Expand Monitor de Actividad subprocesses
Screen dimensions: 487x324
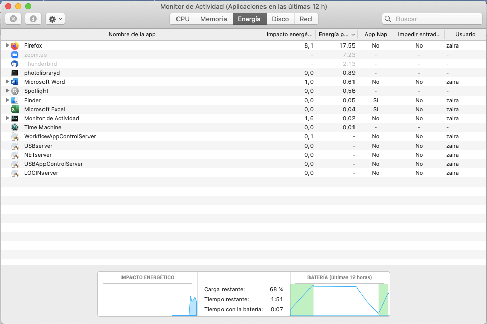click(x=7, y=118)
